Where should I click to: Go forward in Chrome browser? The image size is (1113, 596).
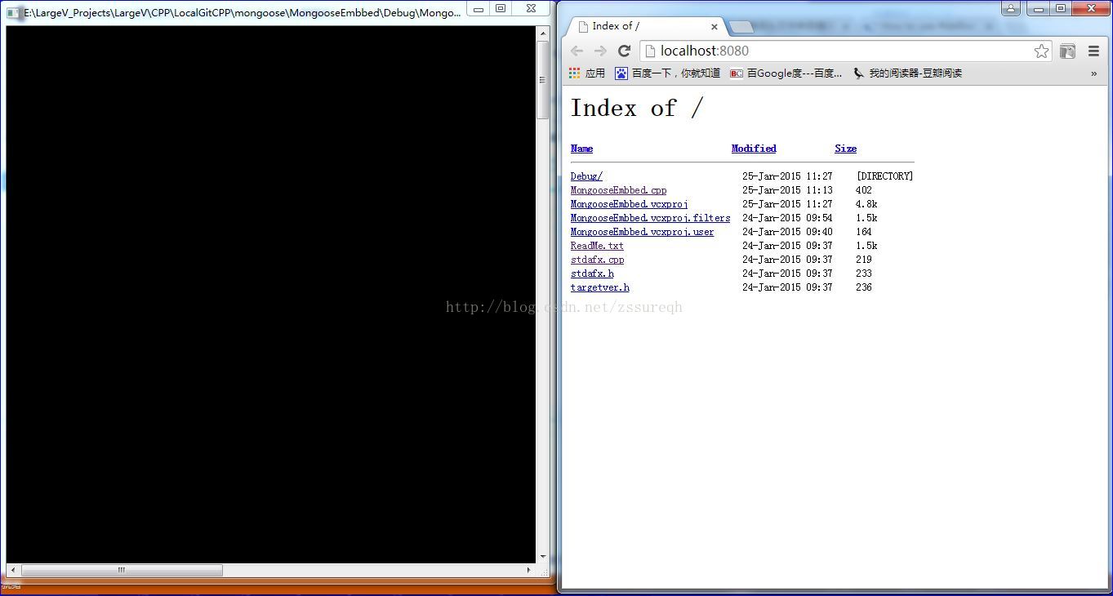(x=600, y=51)
